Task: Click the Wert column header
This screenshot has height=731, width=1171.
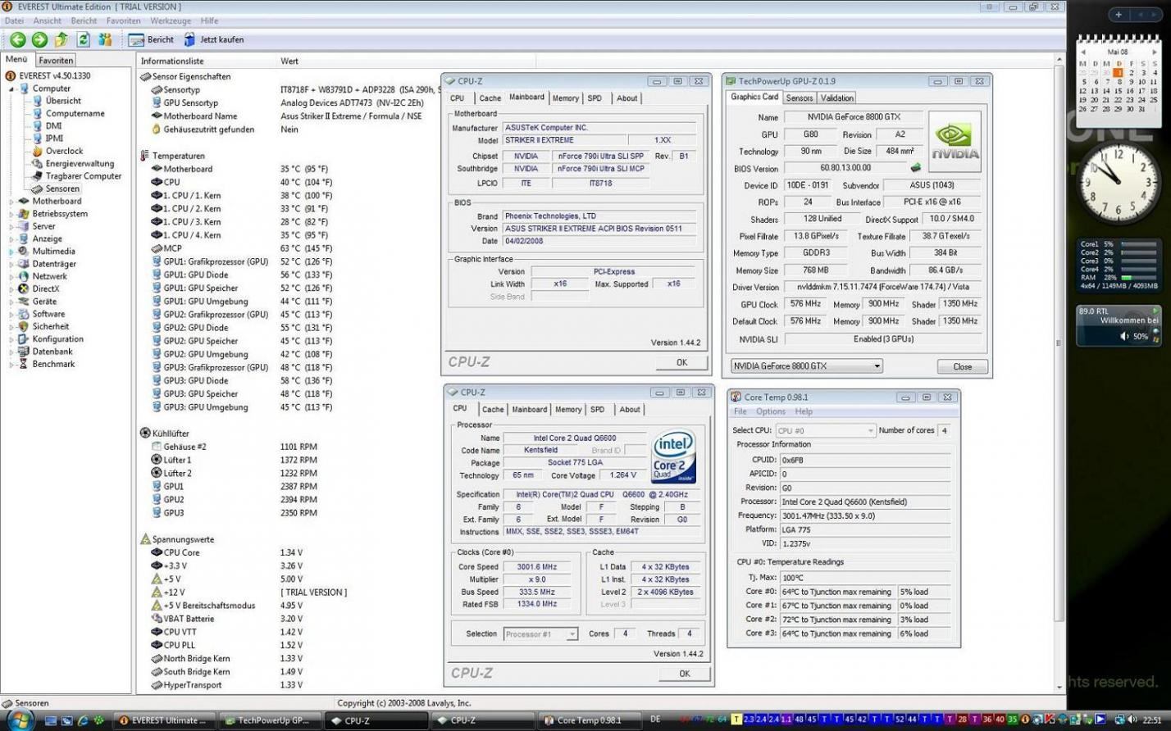Action: pos(289,61)
